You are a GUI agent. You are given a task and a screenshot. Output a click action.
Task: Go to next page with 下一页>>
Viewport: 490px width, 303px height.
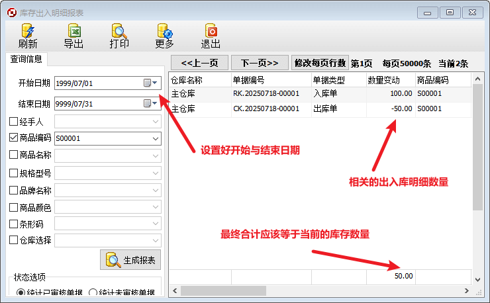pyautogui.click(x=260, y=63)
